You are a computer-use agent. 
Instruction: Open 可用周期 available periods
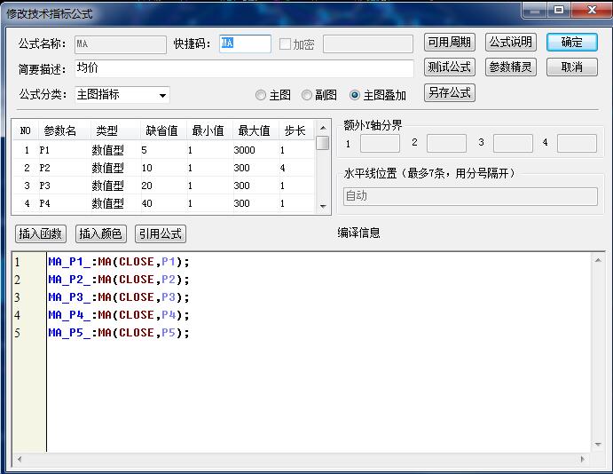point(450,43)
